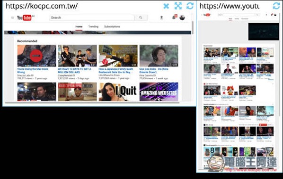
Task: Open the YouTube upload icon
Action: point(161,18)
